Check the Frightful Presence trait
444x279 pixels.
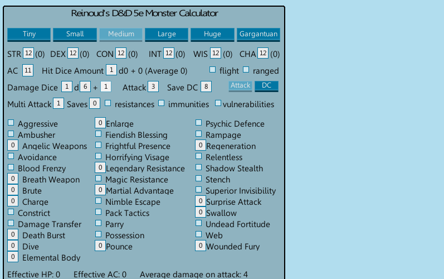pyautogui.click(x=98, y=145)
